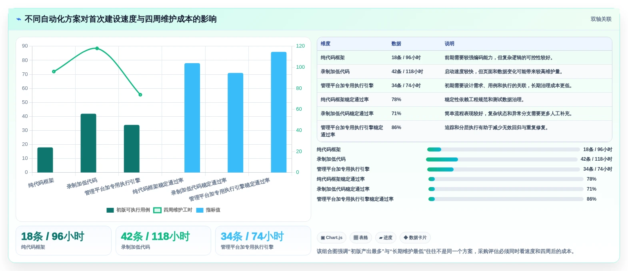This screenshot has height=271, width=628.
Task: Click the 42条 / 118小时 summary card
Action: (163, 241)
